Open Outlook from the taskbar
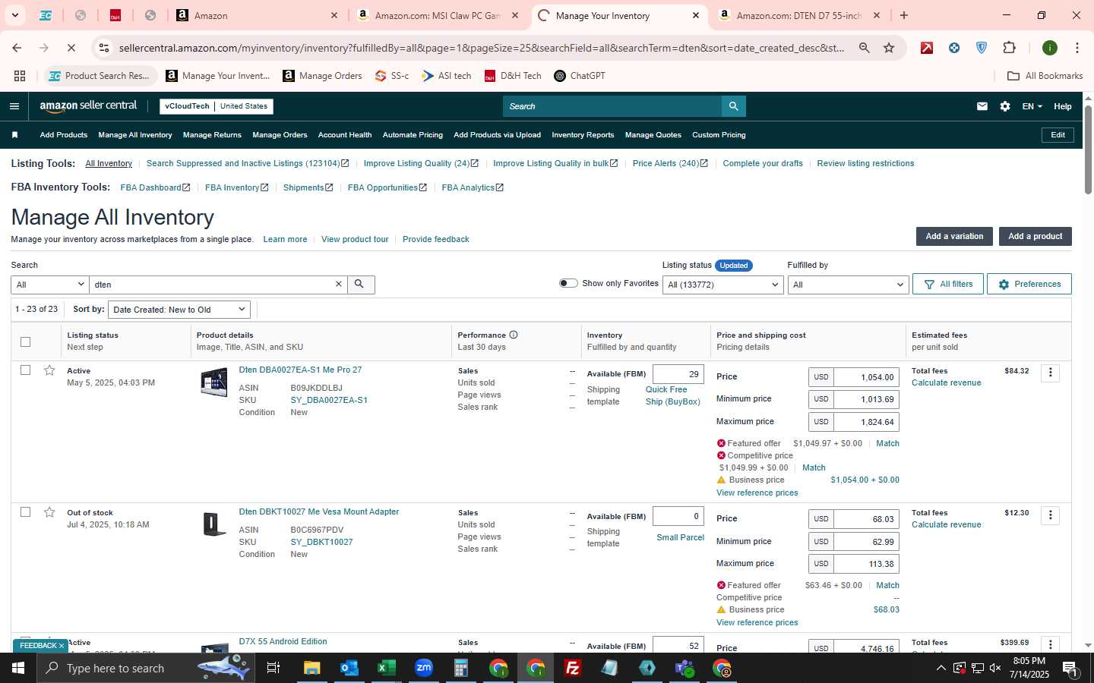1094x683 pixels. [349, 668]
